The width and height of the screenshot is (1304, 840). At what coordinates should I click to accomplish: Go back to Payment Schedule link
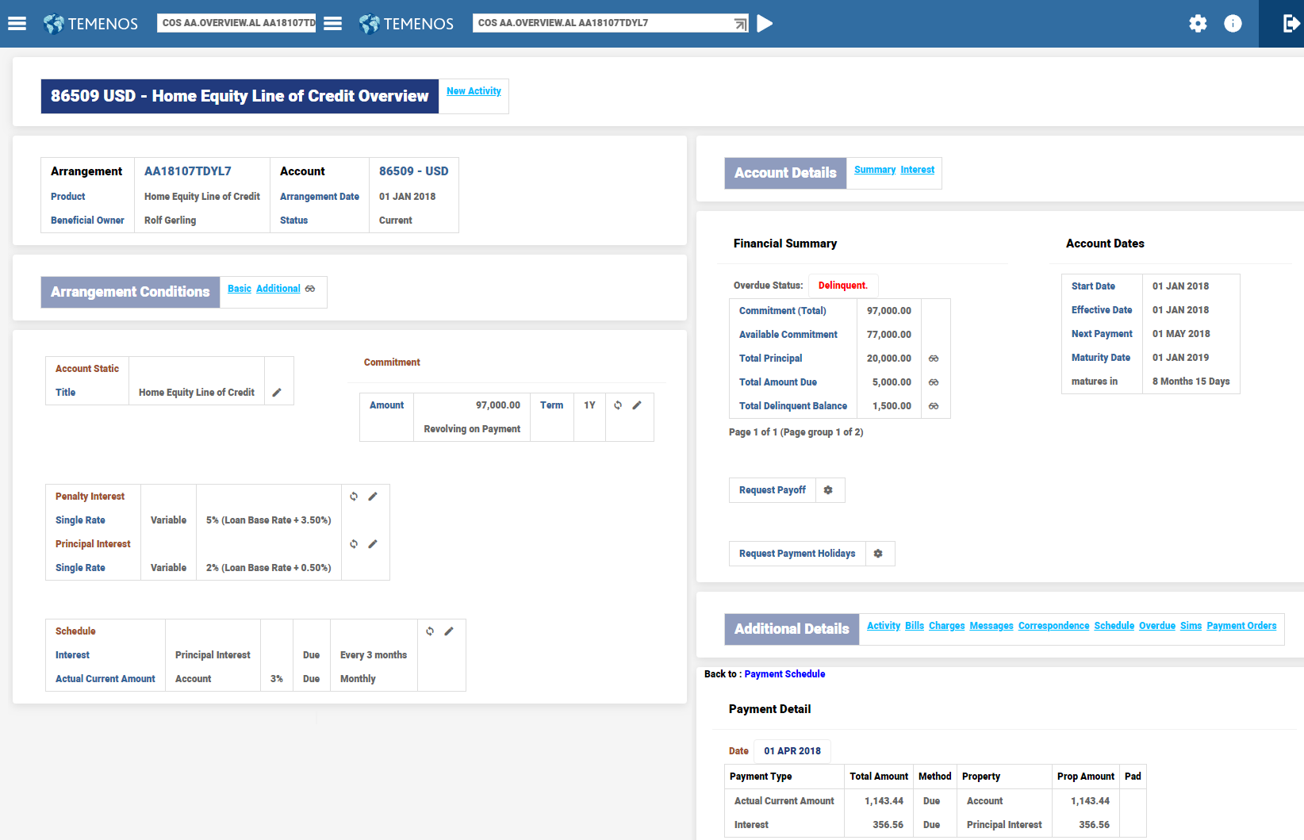pos(784,674)
